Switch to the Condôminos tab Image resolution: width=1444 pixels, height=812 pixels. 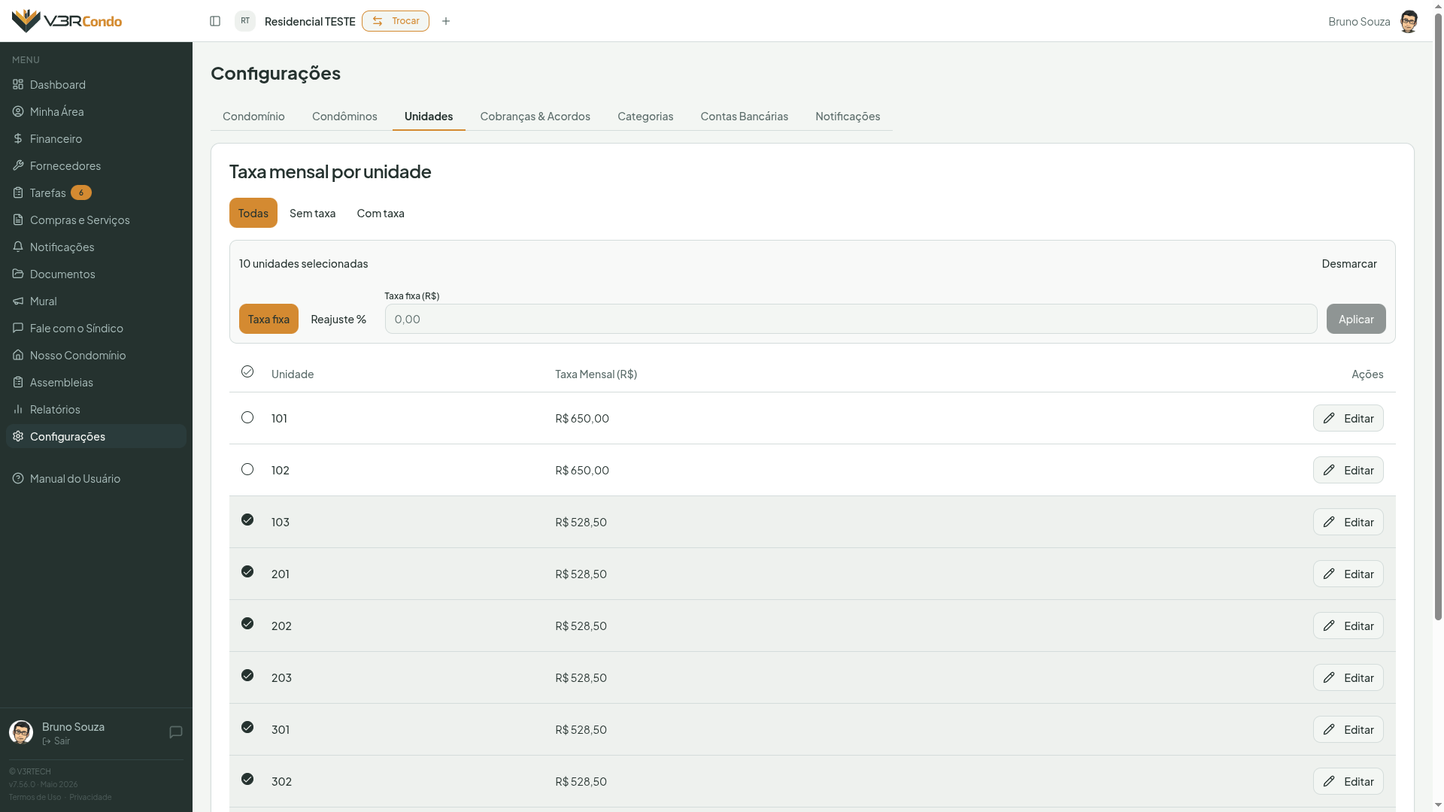click(x=344, y=116)
